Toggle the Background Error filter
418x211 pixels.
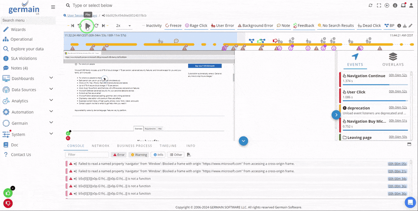(255, 25)
